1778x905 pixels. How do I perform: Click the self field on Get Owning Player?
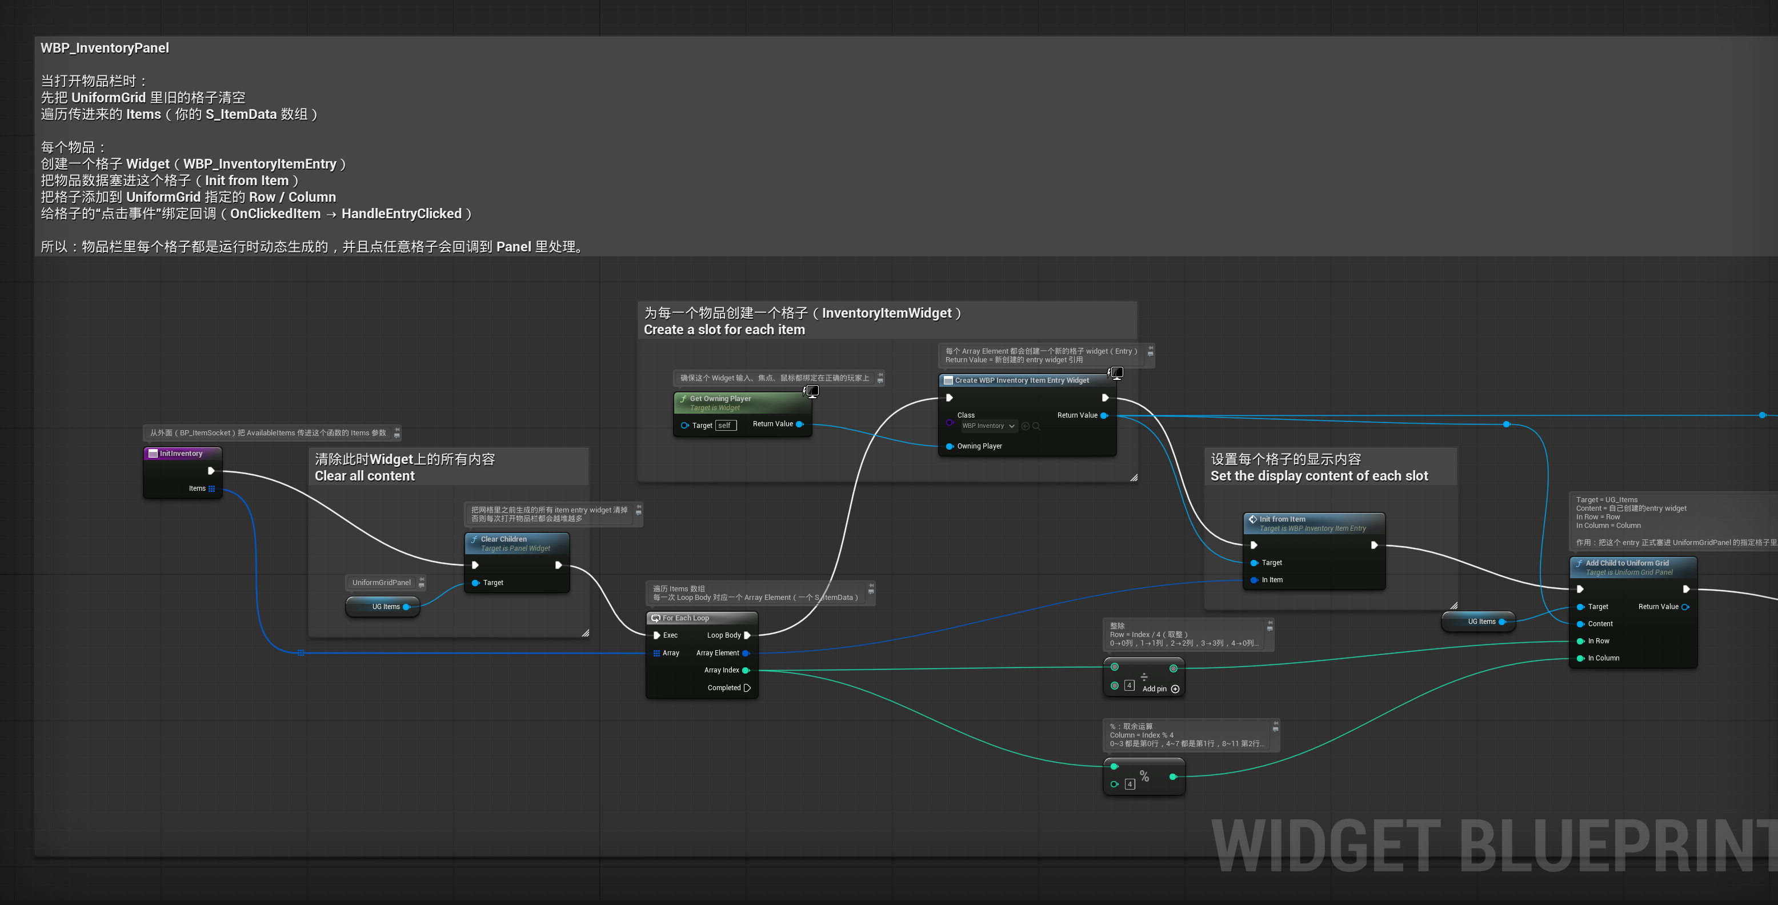click(726, 425)
